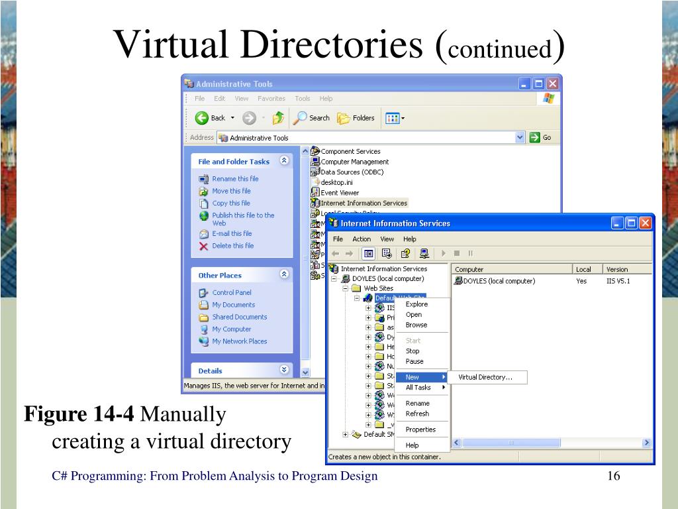Click the Forward arrow in the IIS toolbar

(x=350, y=254)
